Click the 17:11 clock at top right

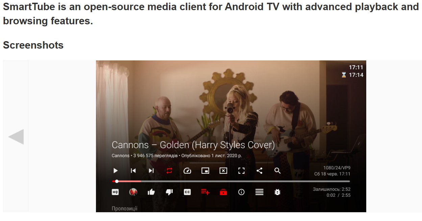(356, 67)
